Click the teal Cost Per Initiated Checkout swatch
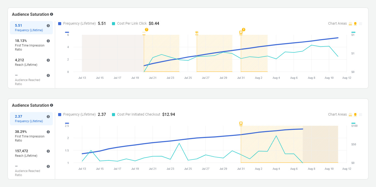The image size is (376, 187). [x=113, y=115]
